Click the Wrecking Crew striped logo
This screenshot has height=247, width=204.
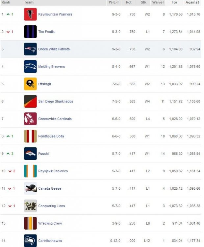[30, 223]
